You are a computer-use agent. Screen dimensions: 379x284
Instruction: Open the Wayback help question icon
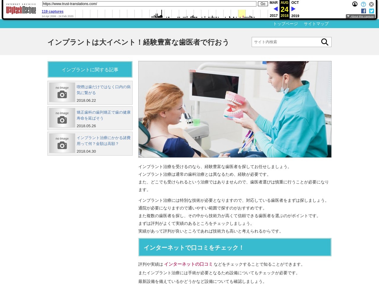pyautogui.click(x=363, y=4)
